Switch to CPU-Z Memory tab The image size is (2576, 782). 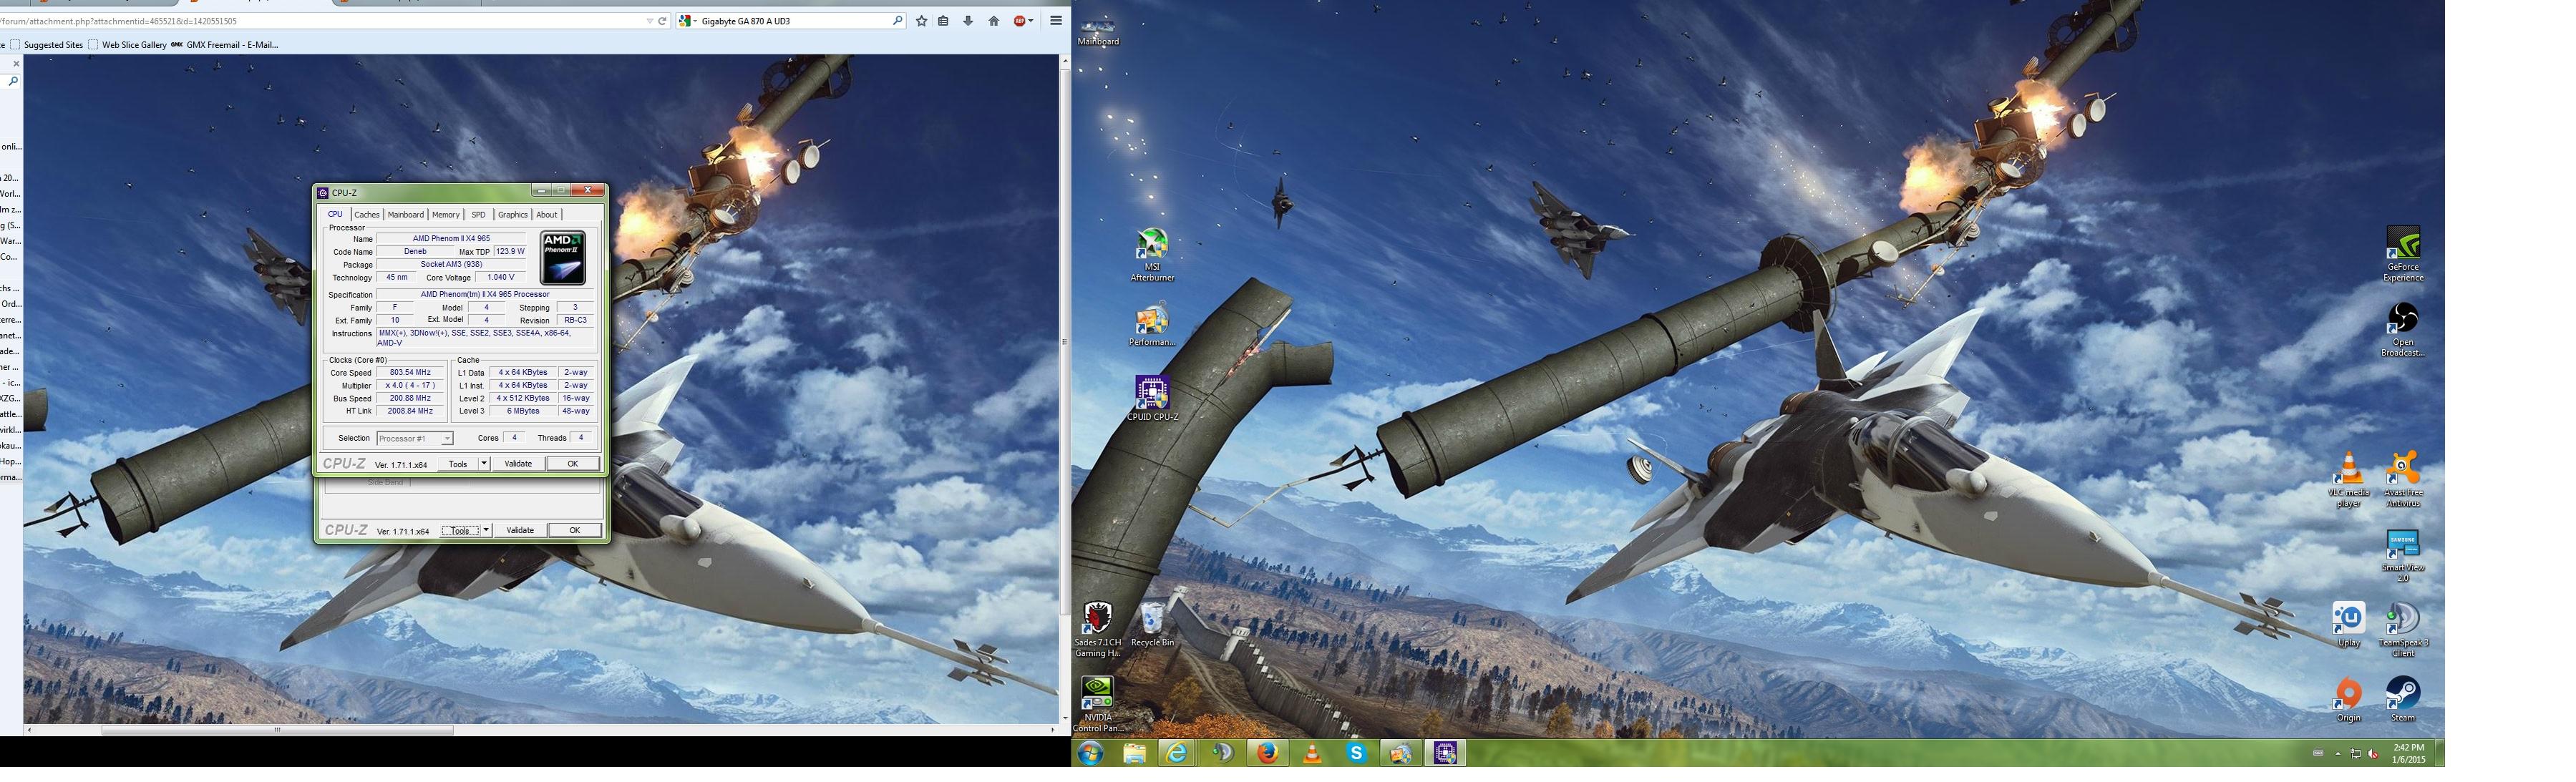tap(445, 215)
